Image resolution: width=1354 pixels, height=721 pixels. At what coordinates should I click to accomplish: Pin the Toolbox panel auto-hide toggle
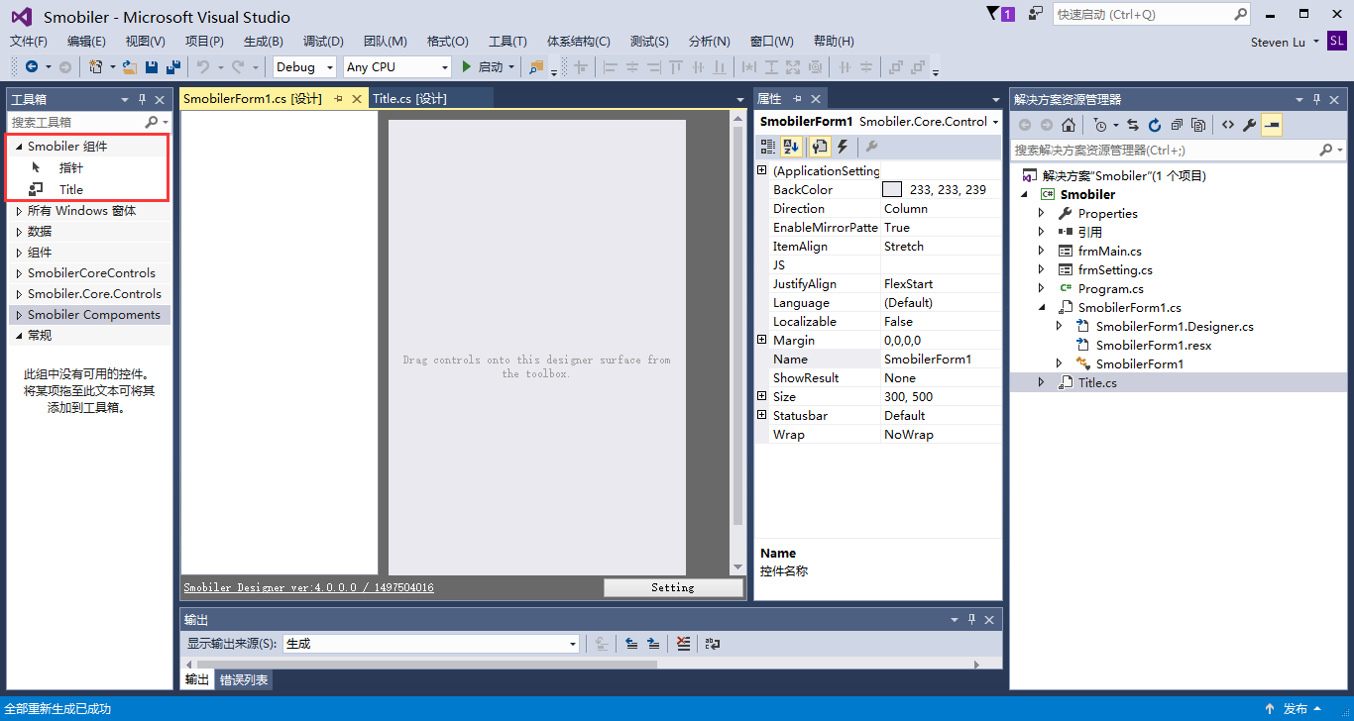(x=142, y=99)
